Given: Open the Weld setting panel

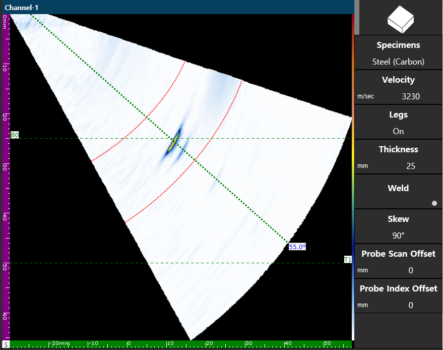Looking at the screenshot, I should [398, 192].
